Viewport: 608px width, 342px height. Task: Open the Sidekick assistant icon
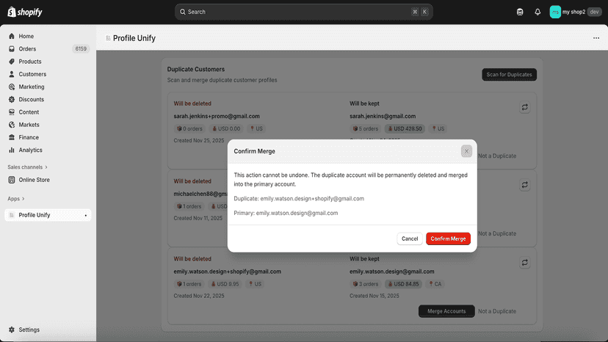click(x=520, y=12)
